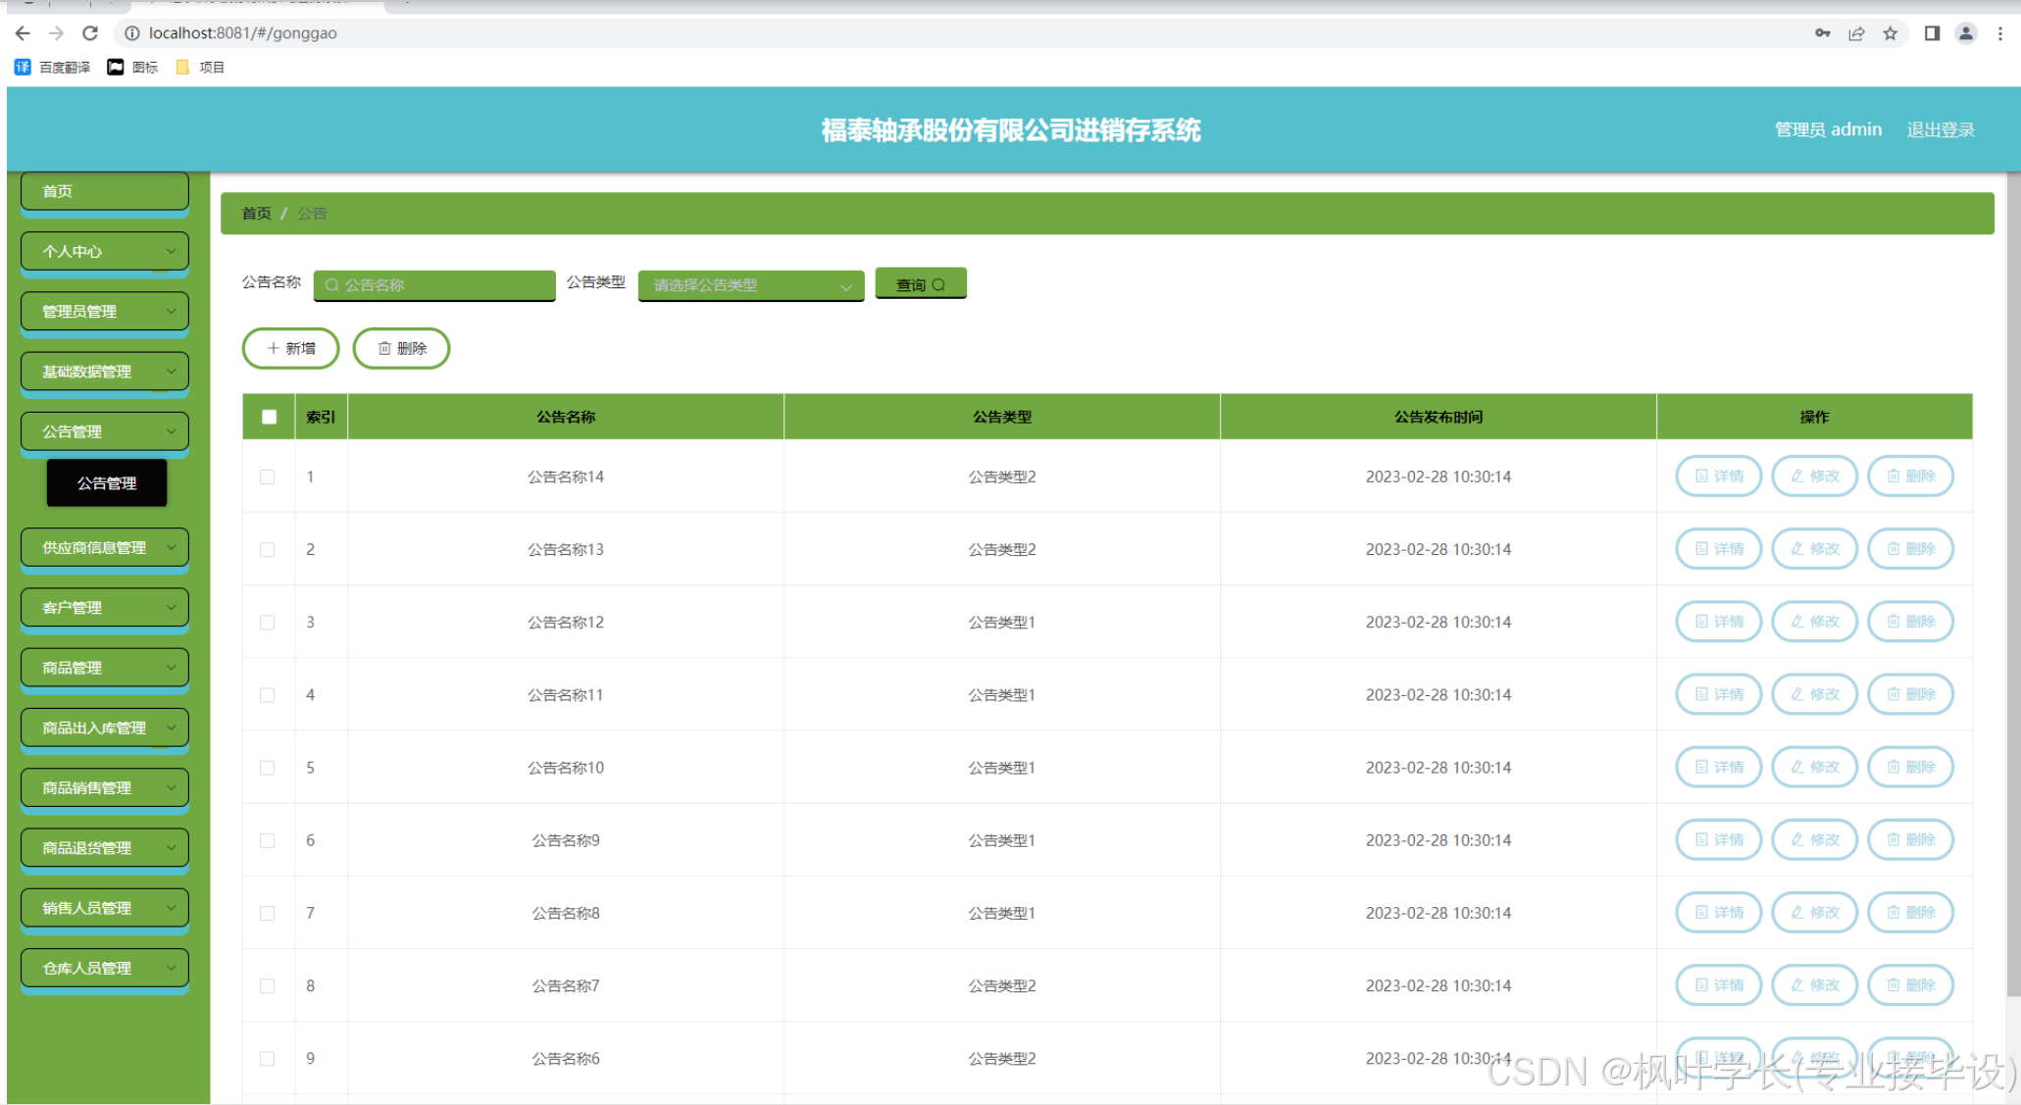The width and height of the screenshot is (2021, 1105).
Task: Collapse the 公告管理 parent sidebar menu
Action: click(x=105, y=431)
